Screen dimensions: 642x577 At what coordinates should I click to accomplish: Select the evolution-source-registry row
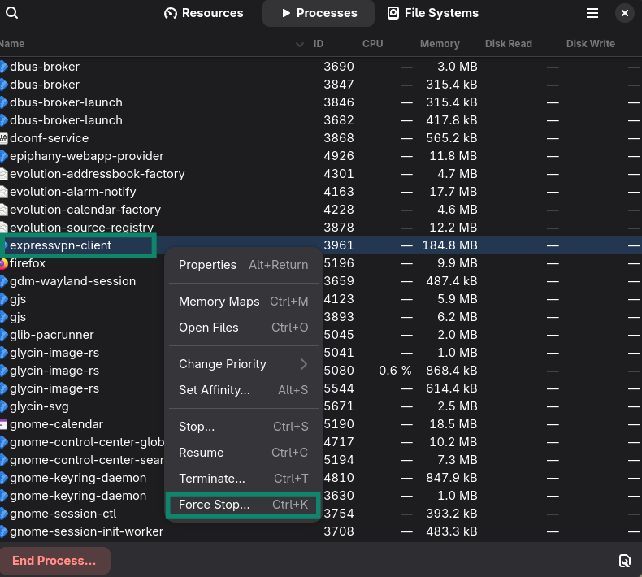[321, 228]
